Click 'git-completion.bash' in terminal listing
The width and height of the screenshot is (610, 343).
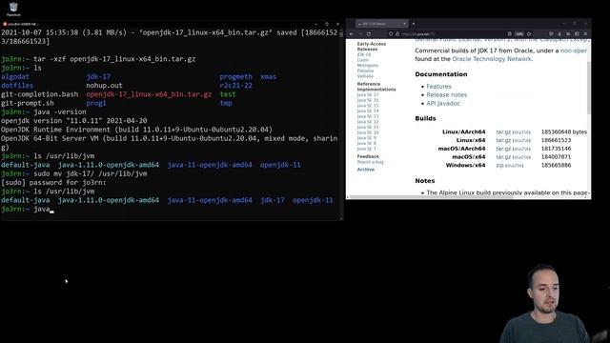[x=39, y=94]
